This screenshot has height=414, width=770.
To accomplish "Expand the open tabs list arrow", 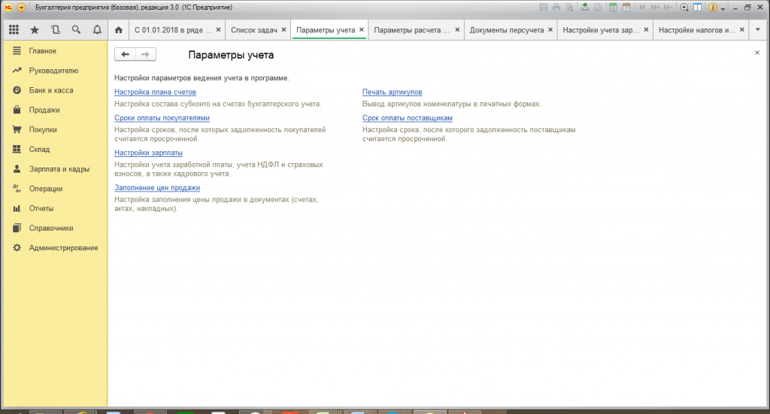I will click(758, 30).
